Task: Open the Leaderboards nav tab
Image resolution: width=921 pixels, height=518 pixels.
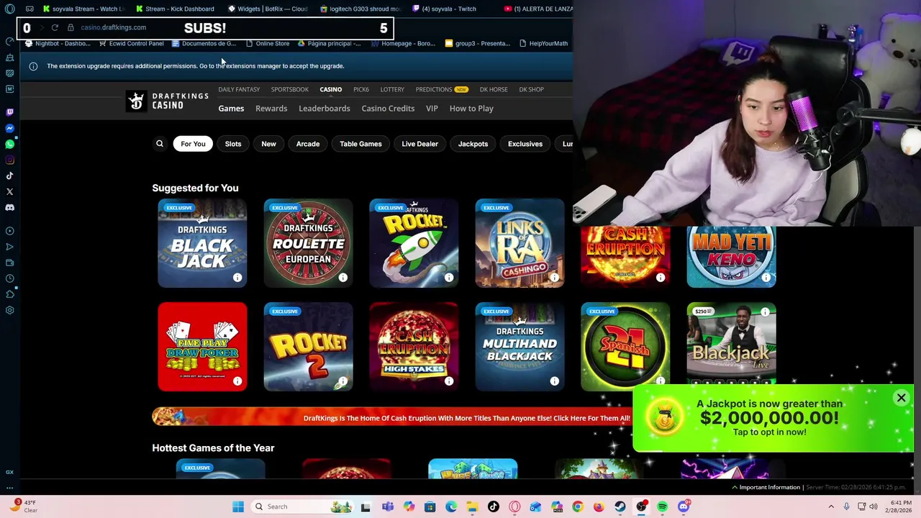Action: (325, 109)
